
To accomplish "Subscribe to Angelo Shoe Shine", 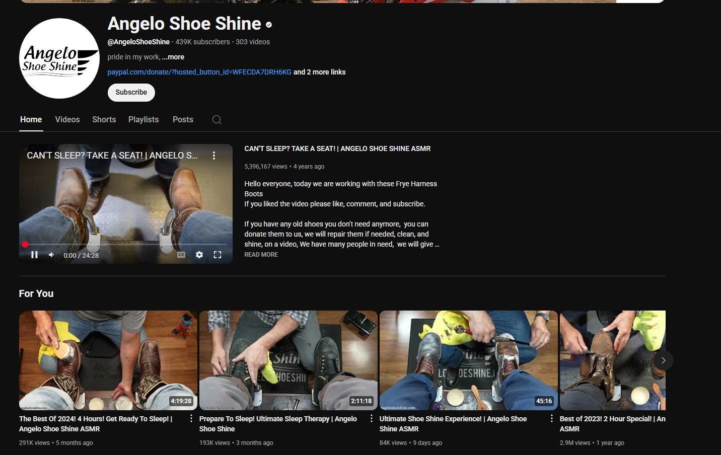I will click(x=131, y=93).
